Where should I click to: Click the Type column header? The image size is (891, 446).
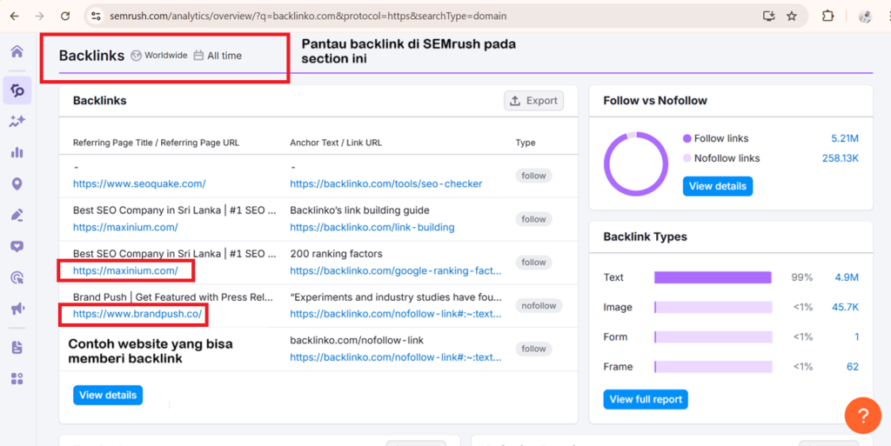click(x=526, y=143)
